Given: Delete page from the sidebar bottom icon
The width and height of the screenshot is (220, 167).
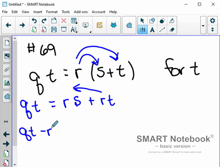Looking at the screenshot, I should coord(6,163).
